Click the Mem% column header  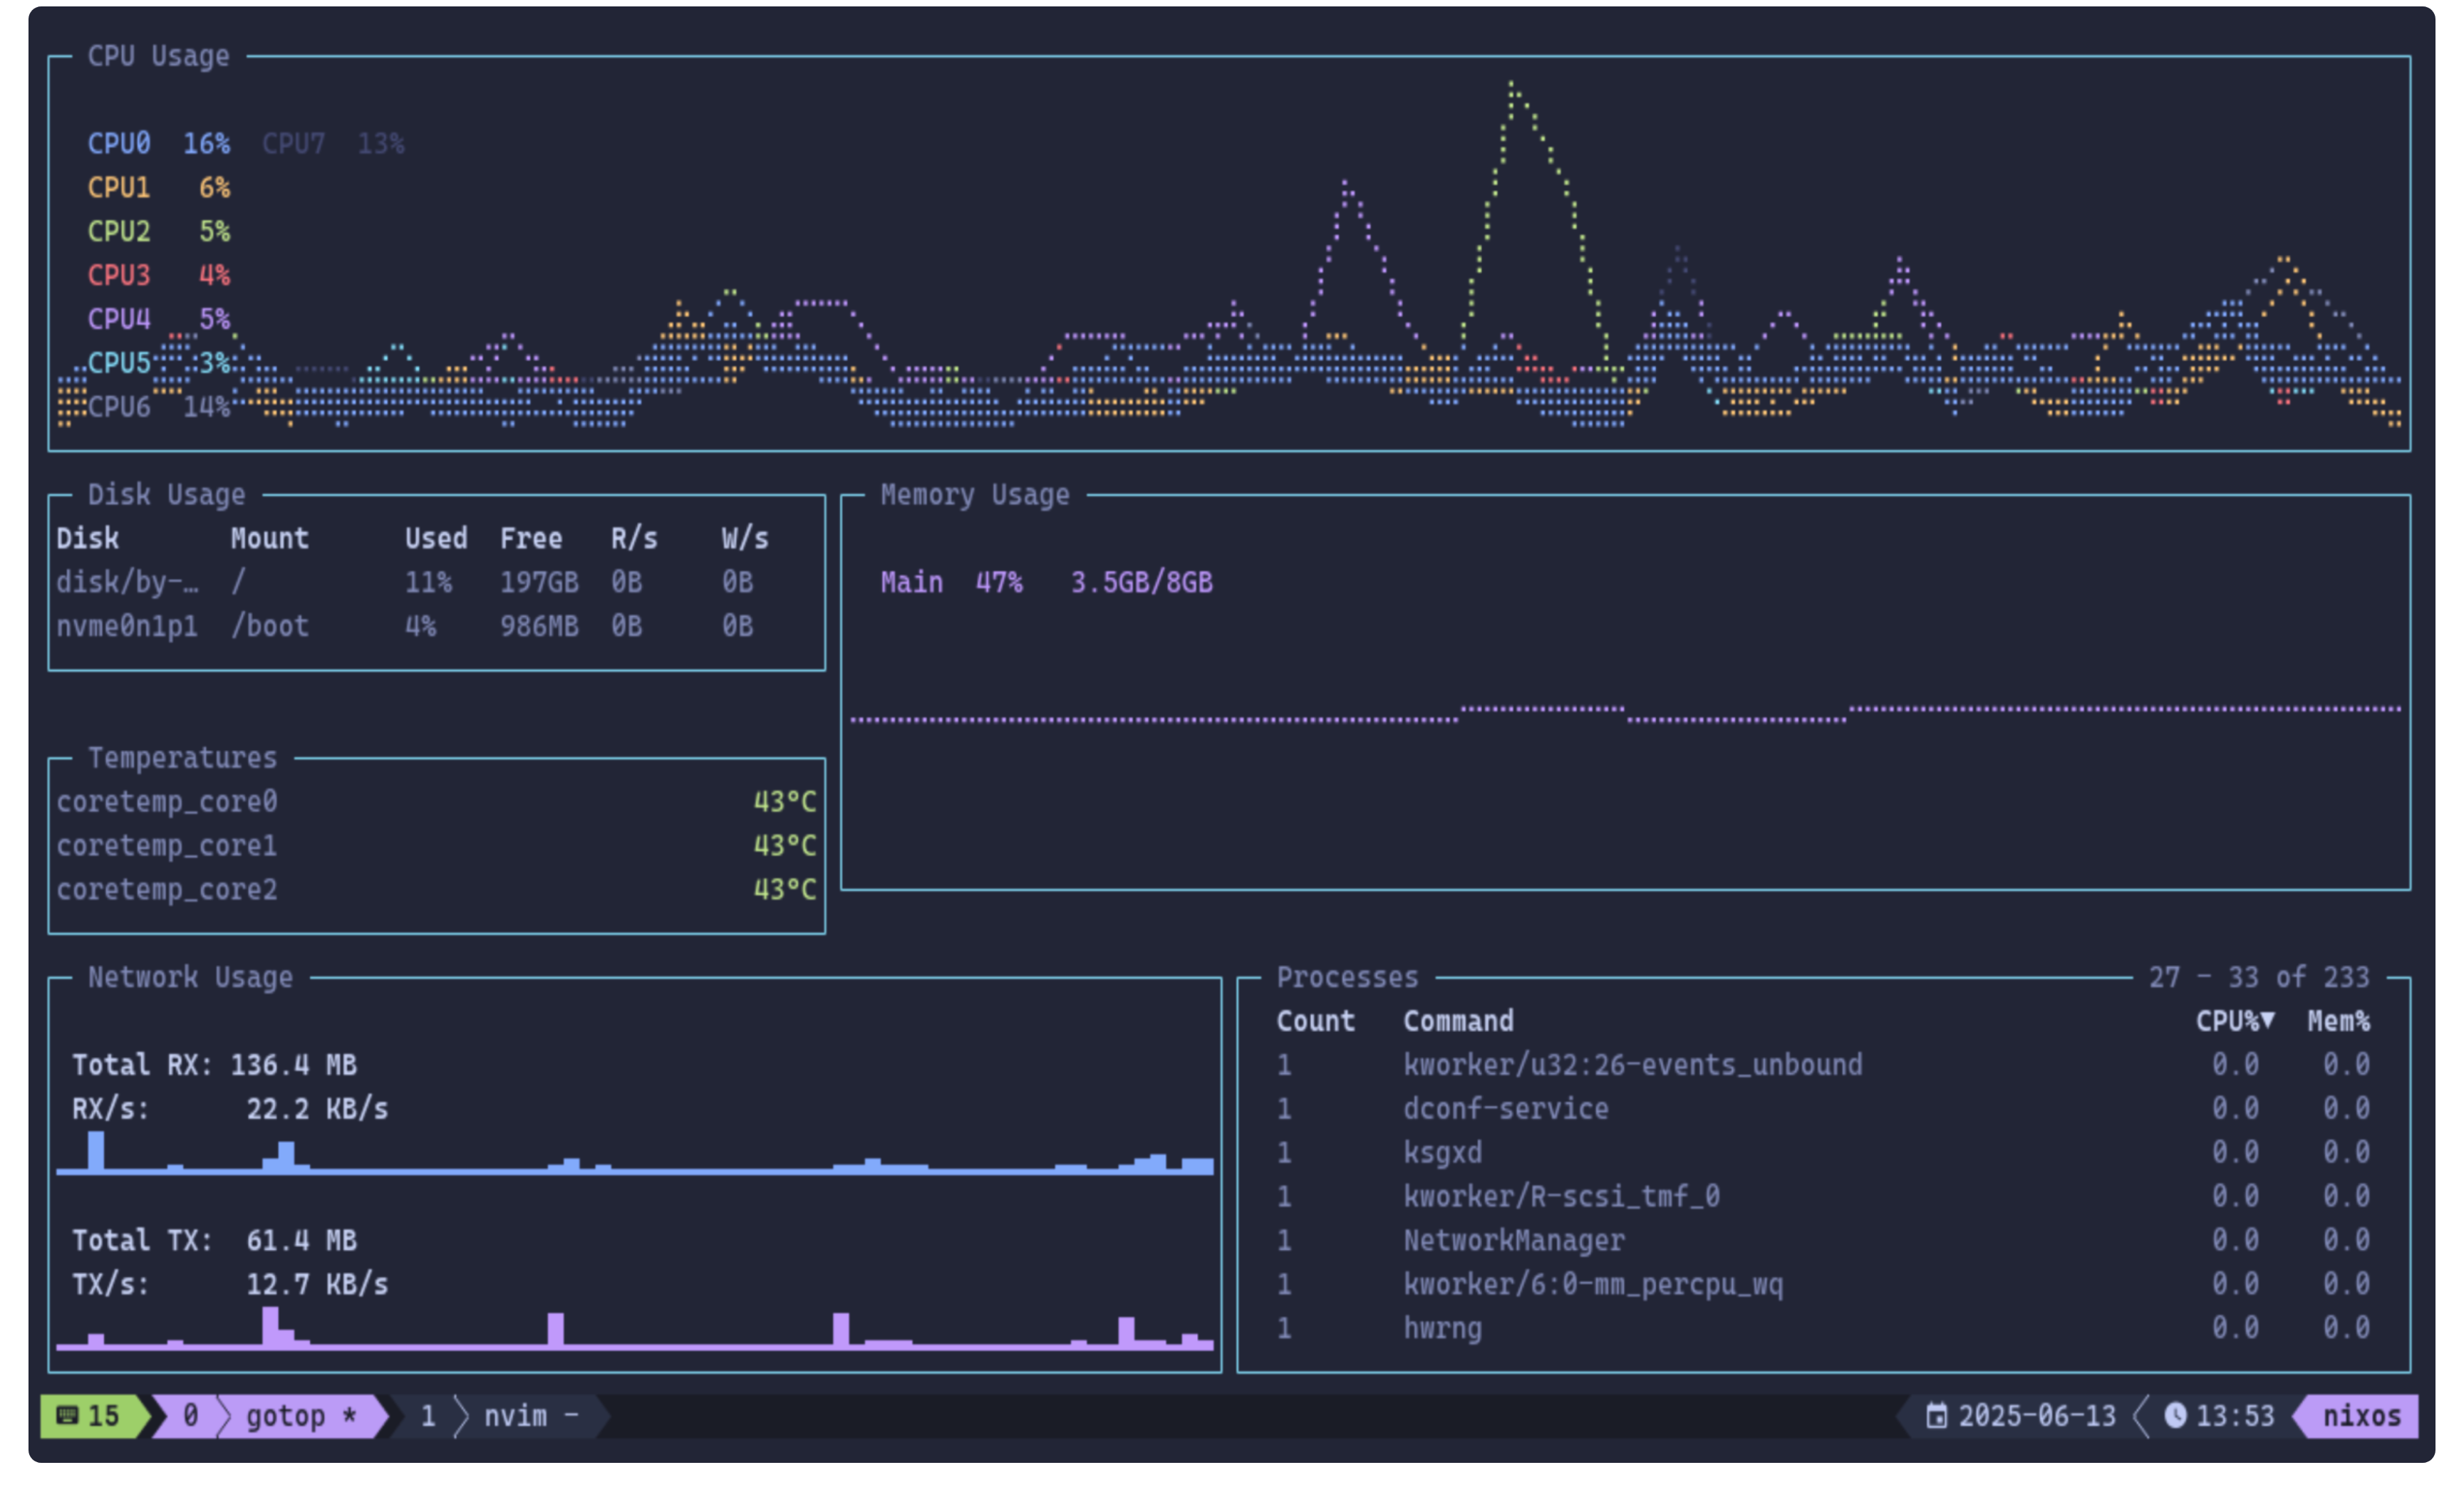click(2338, 1020)
